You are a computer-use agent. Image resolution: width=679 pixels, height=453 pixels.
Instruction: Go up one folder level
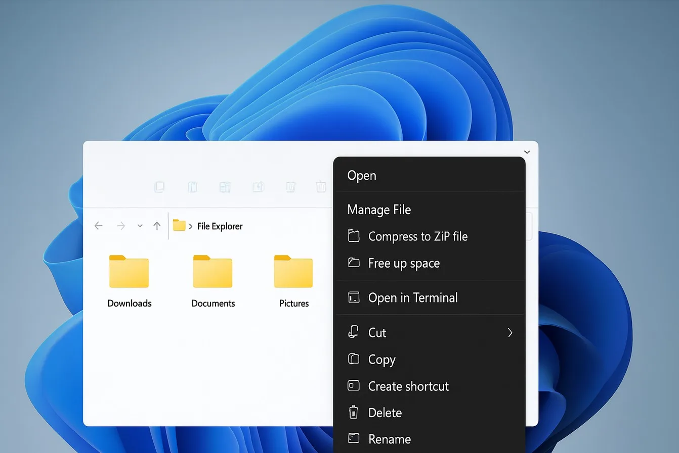click(157, 226)
